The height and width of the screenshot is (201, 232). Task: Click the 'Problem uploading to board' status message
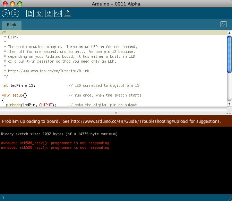click(111, 121)
